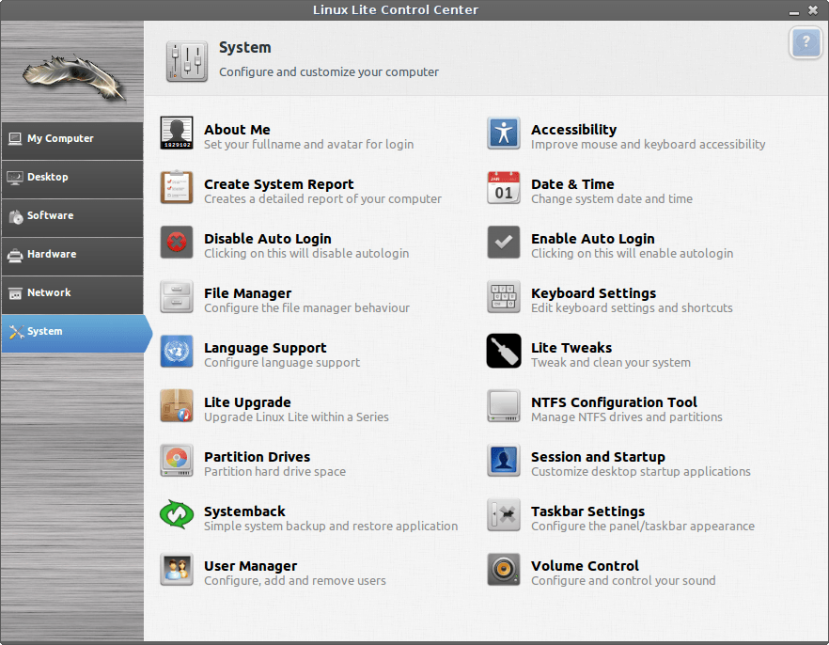
Task: Open the Software sidebar tab
Action: [72, 218]
